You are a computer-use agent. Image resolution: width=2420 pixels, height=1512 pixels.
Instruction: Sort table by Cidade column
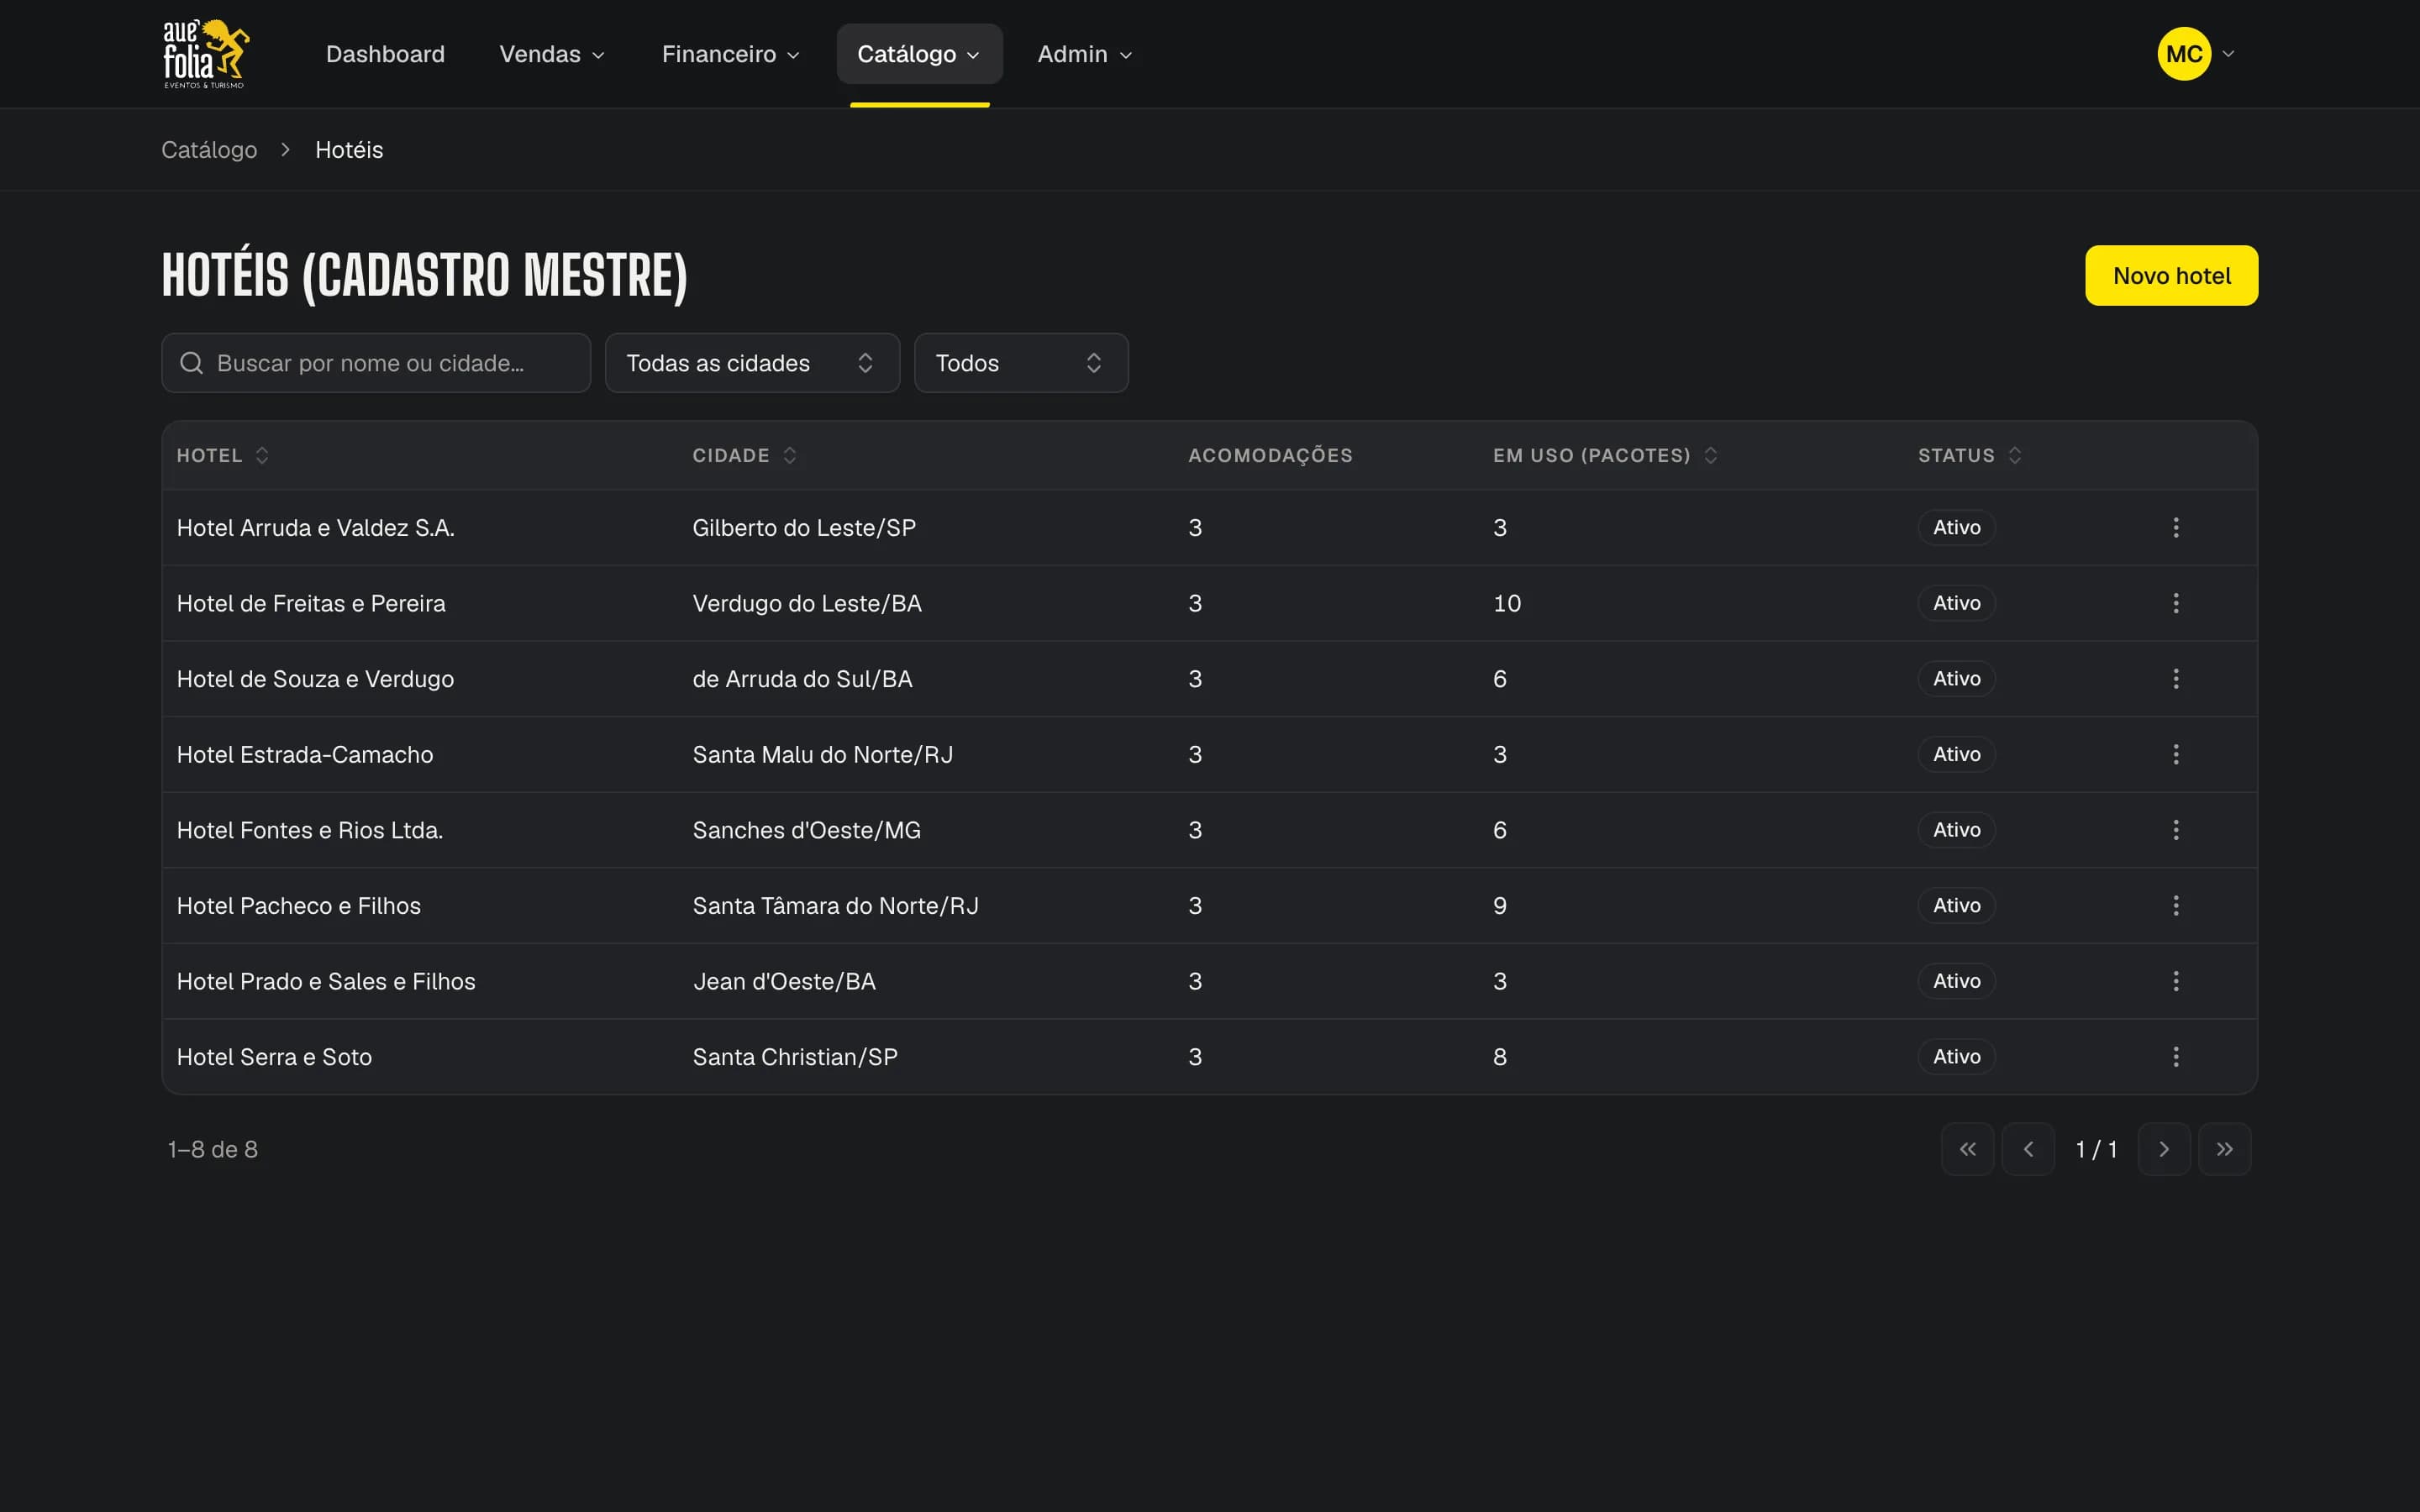point(744,455)
